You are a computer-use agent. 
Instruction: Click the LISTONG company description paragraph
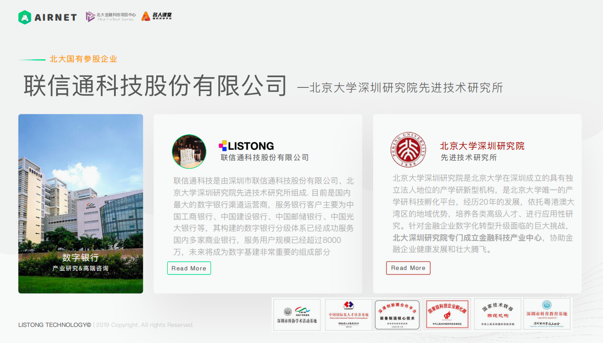(264, 216)
